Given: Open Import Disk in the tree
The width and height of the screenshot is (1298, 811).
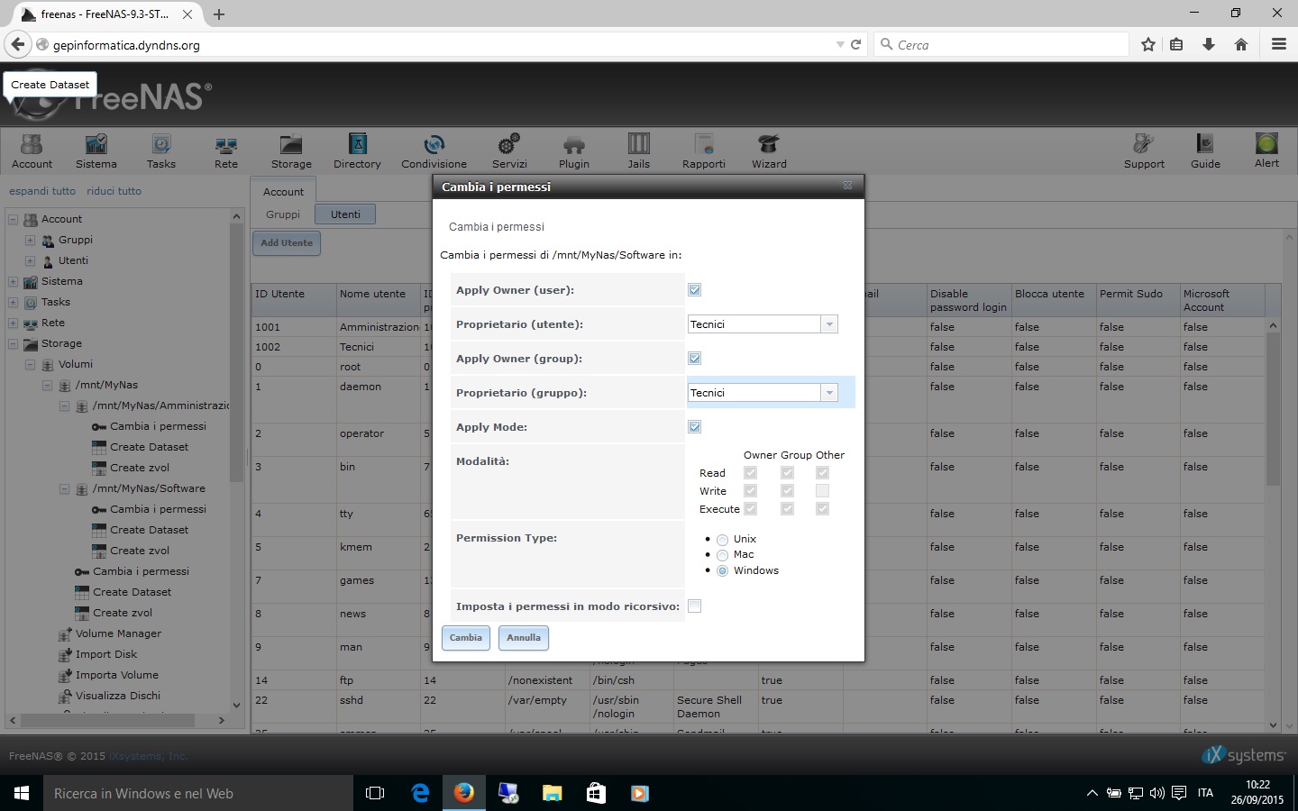Looking at the screenshot, I should pyautogui.click(x=106, y=654).
